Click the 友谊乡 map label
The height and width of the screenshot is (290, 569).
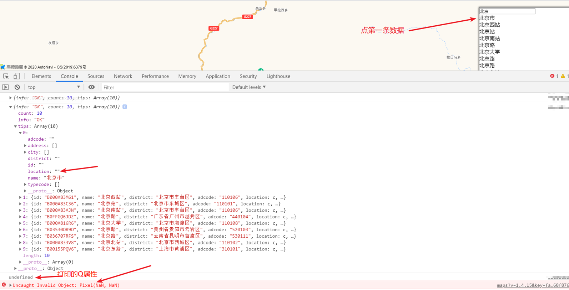pyautogui.click(x=54, y=43)
